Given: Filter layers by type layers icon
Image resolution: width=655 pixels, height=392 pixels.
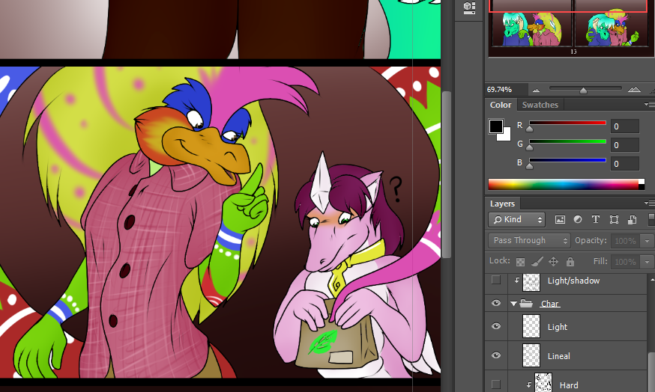Looking at the screenshot, I should tap(596, 219).
